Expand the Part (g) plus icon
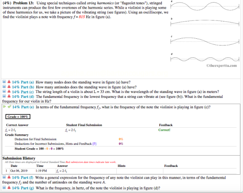This screenshot has height=193, width=243. pos(4,187)
